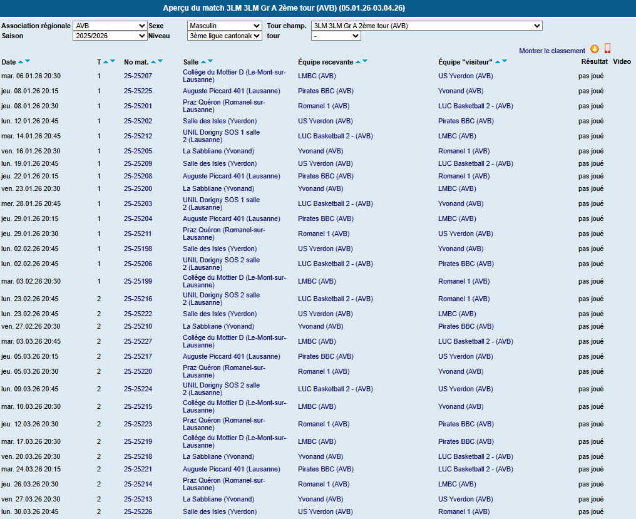Open the Niveau 3ème ligue cantonale dropdown
Viewport: 636px width, 519px height.
[225, 36]
